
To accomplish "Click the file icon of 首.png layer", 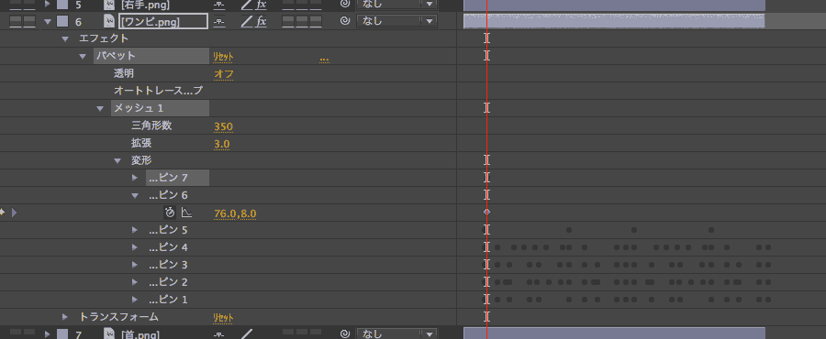I will 109,334.
